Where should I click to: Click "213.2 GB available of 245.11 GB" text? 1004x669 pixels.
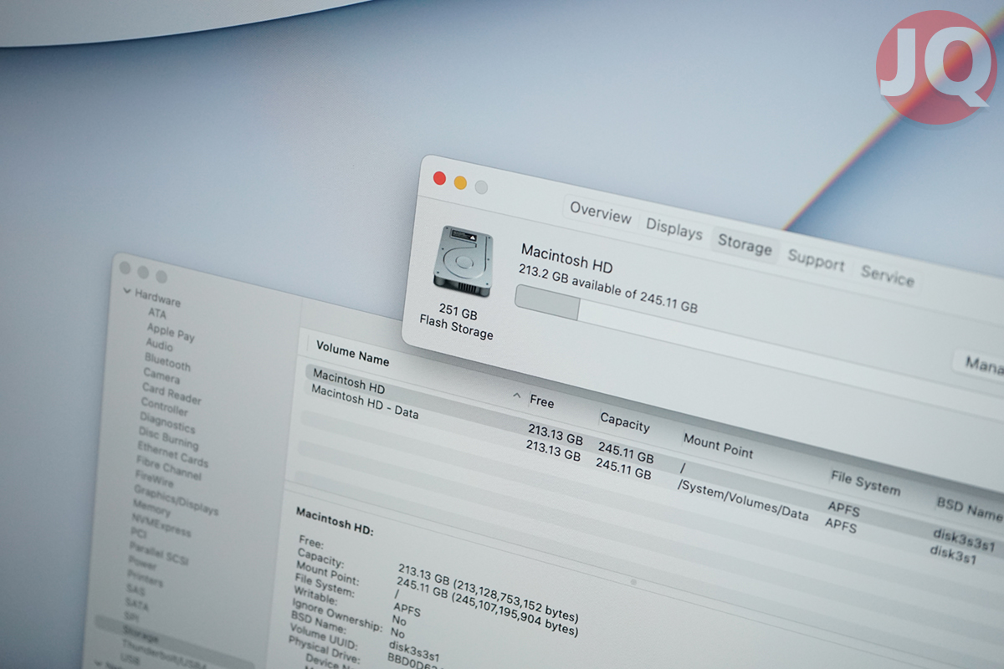tap(608, 289)
